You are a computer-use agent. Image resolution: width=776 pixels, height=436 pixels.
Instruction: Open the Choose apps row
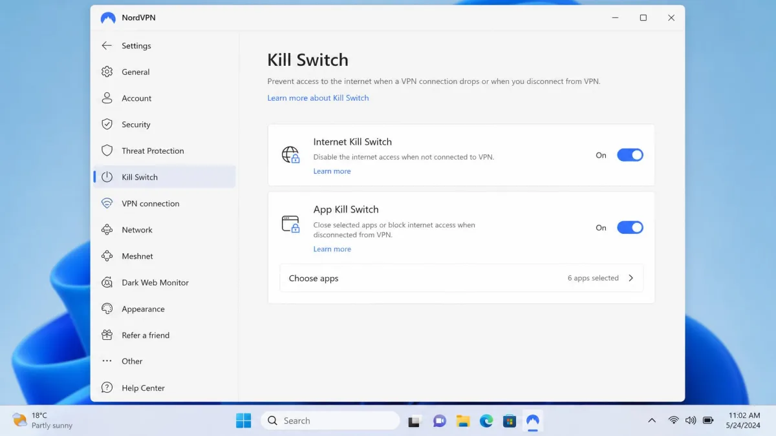(x=462, y=278)
